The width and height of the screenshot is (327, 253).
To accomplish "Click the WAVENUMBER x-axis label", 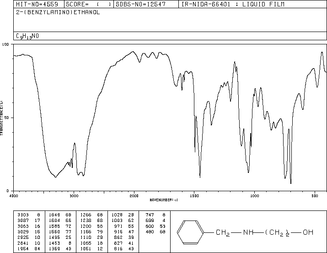I will click(x=164, y=200).
